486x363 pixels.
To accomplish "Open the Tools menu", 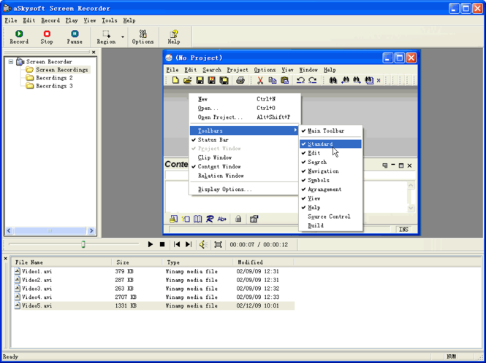I will [110, 20].
